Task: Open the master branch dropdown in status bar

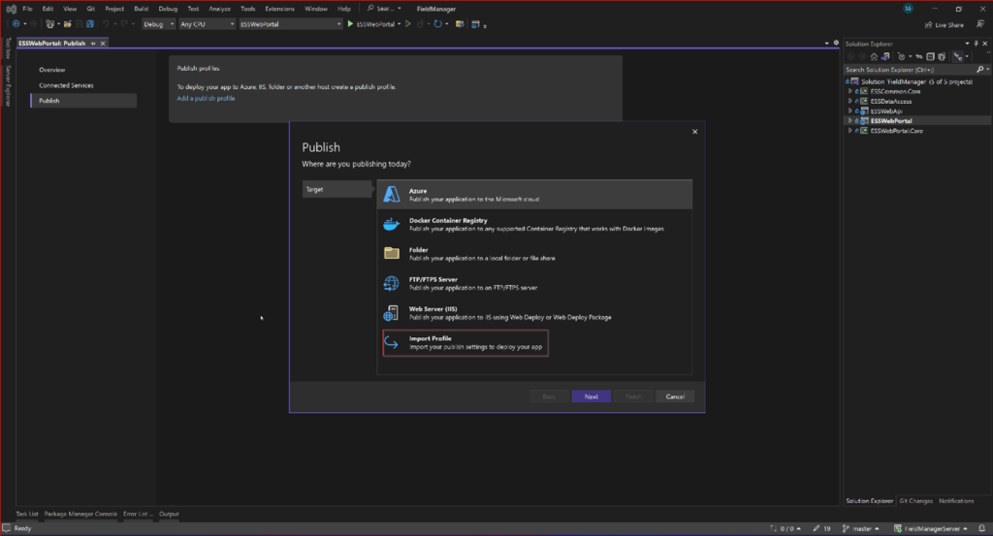Action: click(x=861, y=528)
